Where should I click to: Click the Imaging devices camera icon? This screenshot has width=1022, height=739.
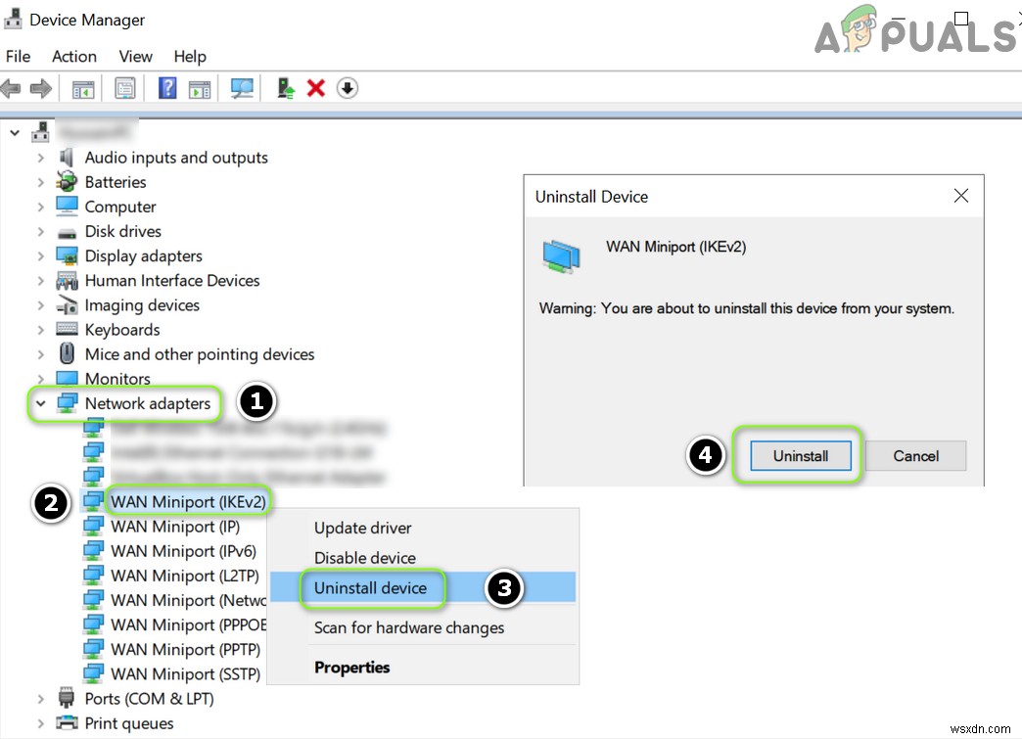pyautogui.click(x=67, y=305)
